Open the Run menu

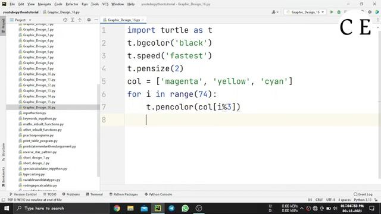pos(85,4)
